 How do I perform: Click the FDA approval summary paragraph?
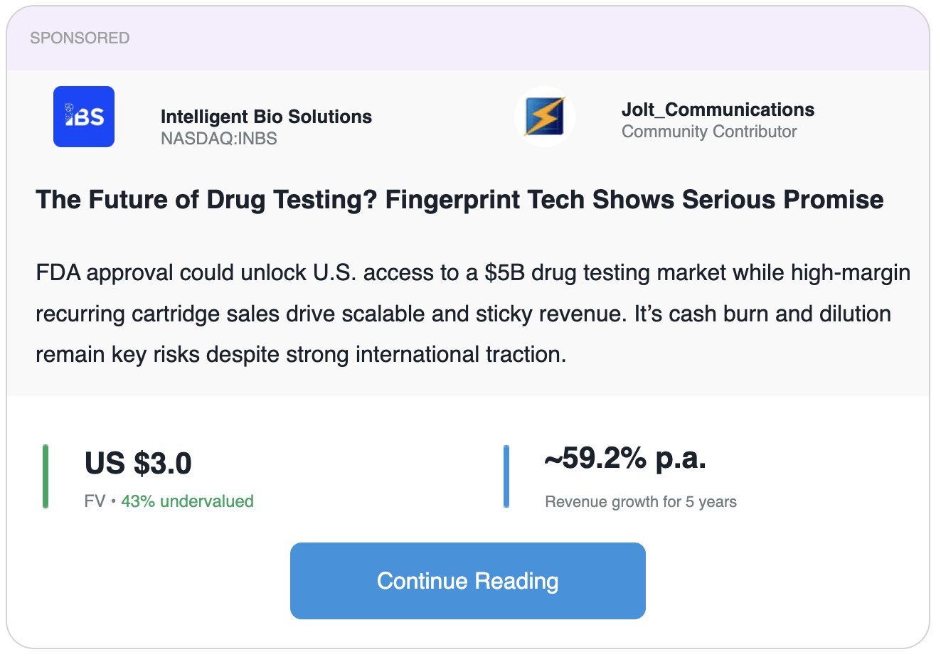[x=473, y=313]
